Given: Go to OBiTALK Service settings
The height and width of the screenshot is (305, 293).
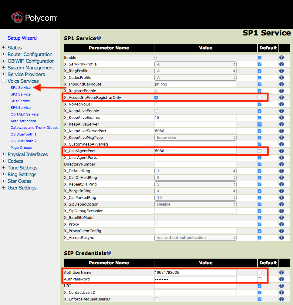Looking at the screenshot, I should [25, 114].
